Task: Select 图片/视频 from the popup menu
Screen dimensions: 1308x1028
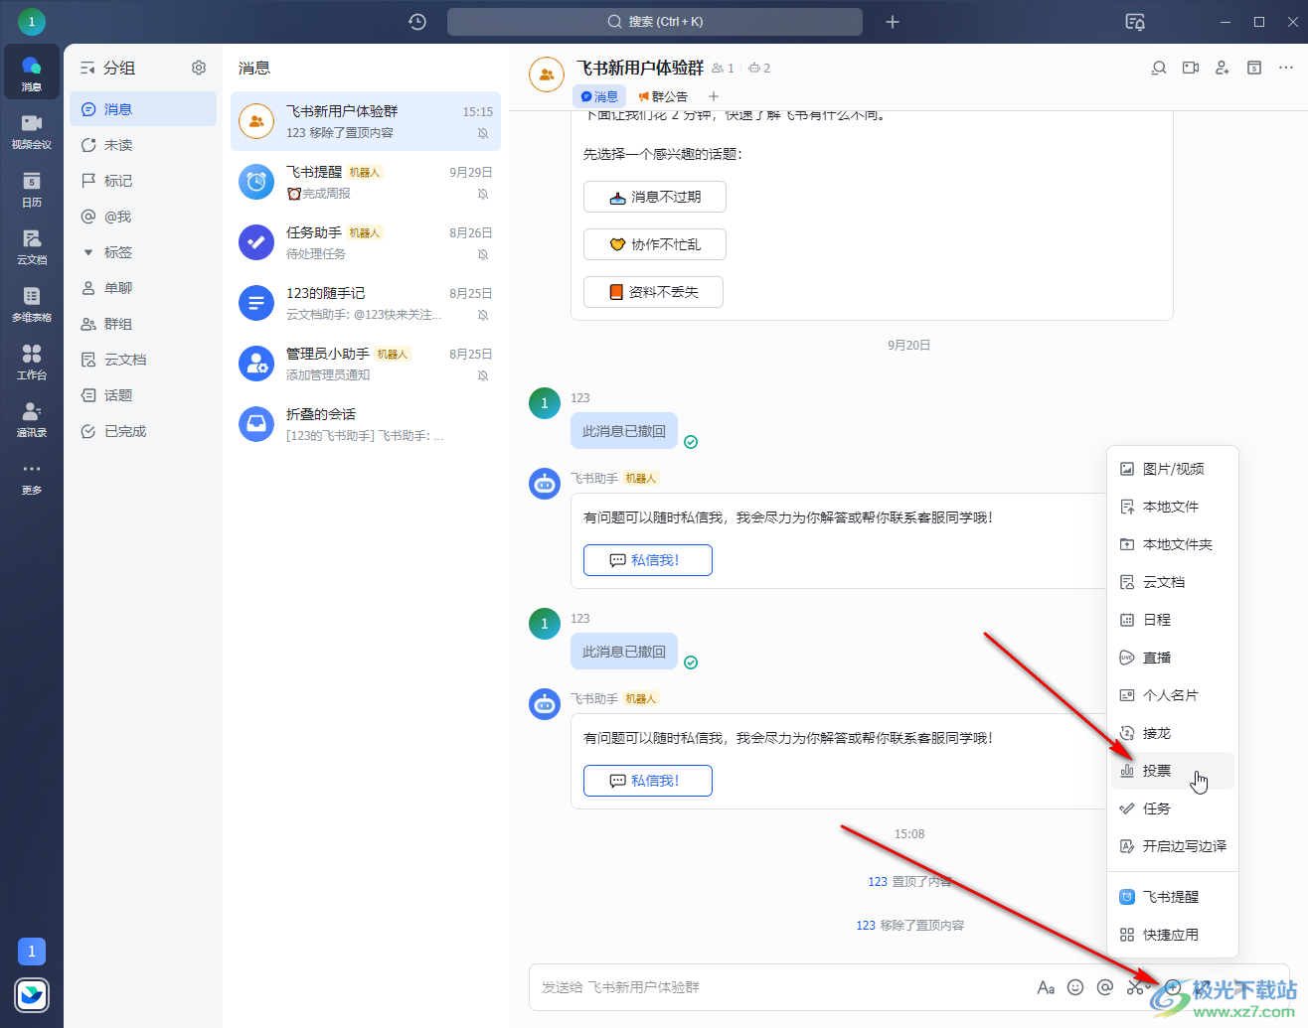Action: click(1173, 469)
